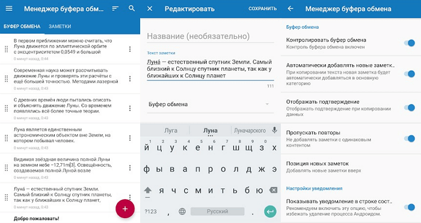
Task: Grab drag handle of 'Луна́ — естественный' note
Action: pyautogui.click(x=7, y=197)
